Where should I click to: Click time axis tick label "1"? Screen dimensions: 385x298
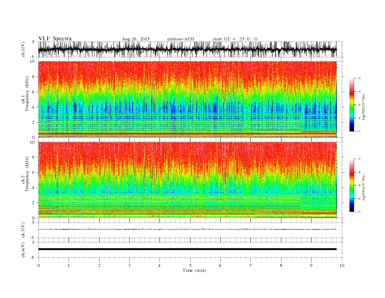pyautogui.click(x=69, y=265)
